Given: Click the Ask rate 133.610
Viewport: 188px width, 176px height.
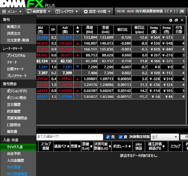Looking at the screenshot, I should [65, 38].
